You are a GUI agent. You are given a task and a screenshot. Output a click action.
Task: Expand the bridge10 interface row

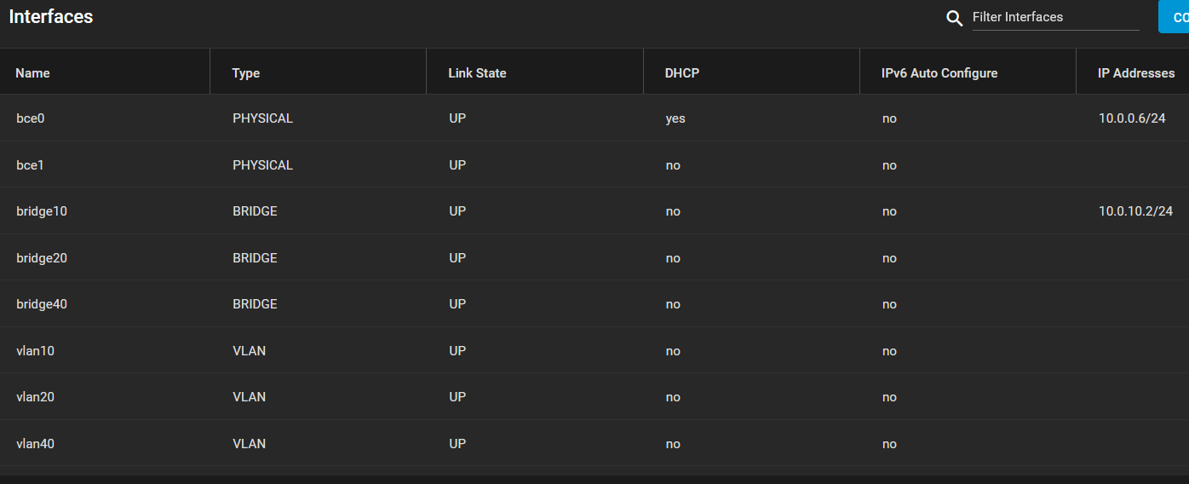tap(594, 211)
